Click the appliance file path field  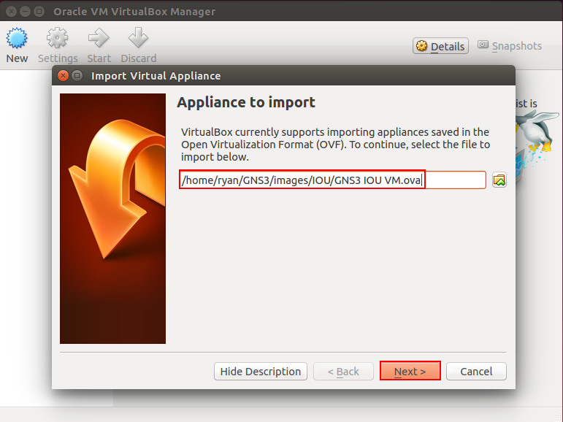click(x=332, y=180)
